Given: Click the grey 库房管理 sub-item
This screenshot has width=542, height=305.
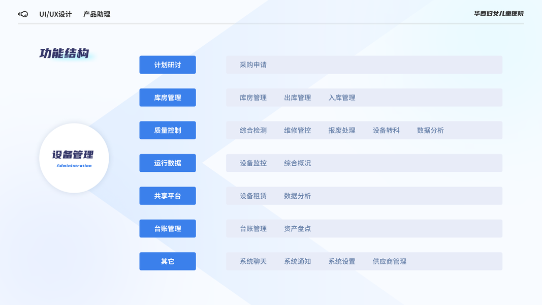Looking at the screenshot, I should 253,98.
